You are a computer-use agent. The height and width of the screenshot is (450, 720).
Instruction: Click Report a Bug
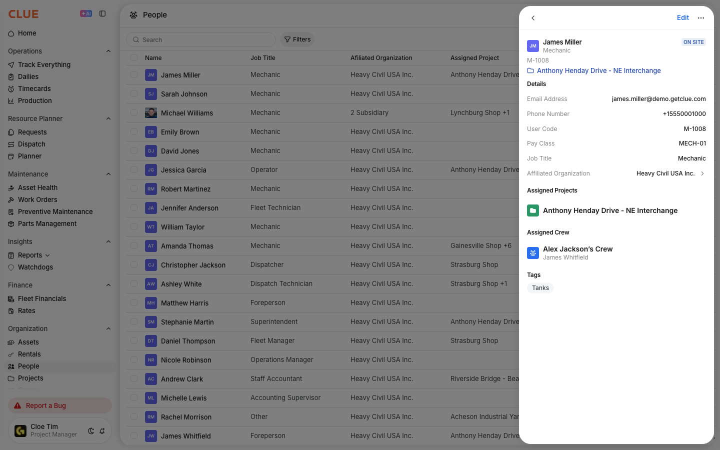(60, 405)
